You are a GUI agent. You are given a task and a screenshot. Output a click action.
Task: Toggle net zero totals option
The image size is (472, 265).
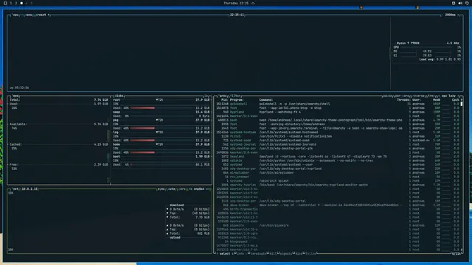[x=182, y=189]
